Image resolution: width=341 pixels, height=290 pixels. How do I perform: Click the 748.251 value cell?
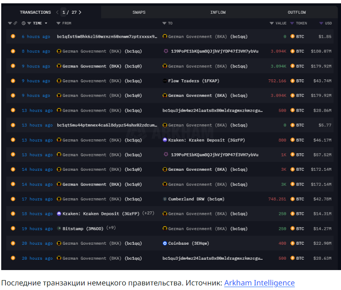[277, 199]
